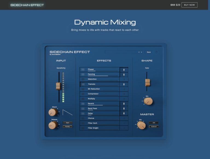Click the Tremolo reorder handle icon
This screenshot has width=210, height=159.
tap(83, 84)
